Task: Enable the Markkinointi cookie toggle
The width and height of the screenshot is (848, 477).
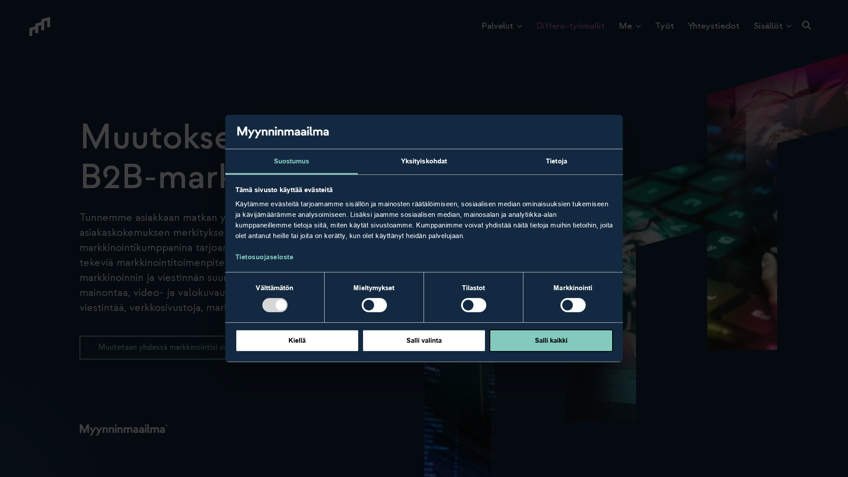Action: (573, 305)
